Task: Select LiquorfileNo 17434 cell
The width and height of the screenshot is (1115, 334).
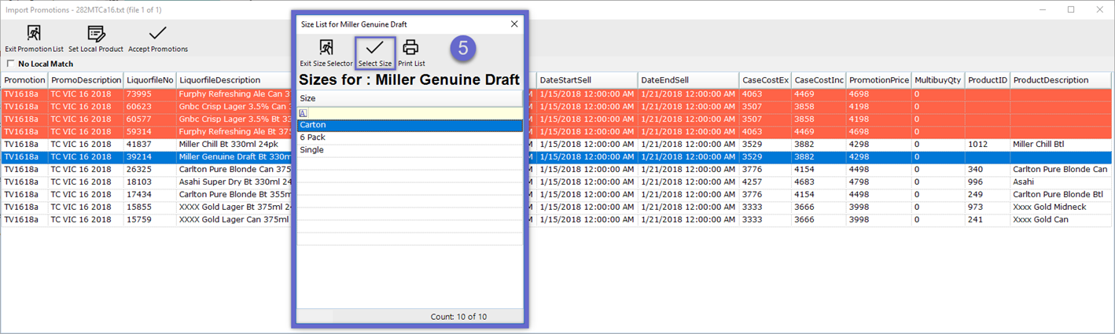Action: [x=150, y=195]
